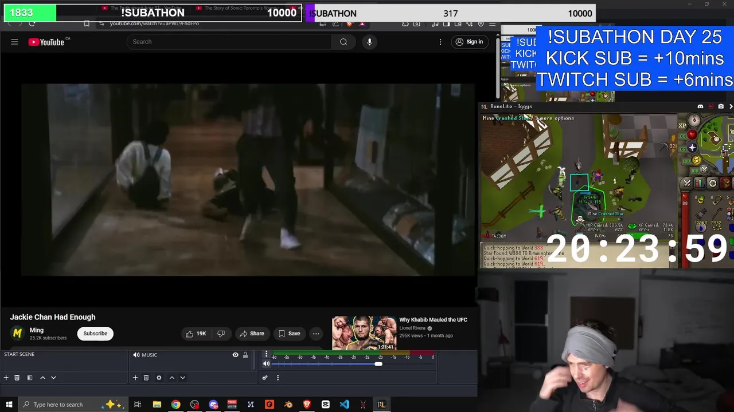Open more actions ellipsis under the video

pyautogui.click(x=316, y=334)
